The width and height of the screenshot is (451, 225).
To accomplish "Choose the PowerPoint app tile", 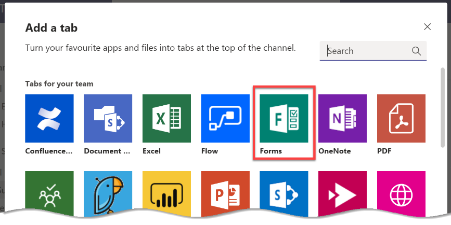I will tap(225, 193).
